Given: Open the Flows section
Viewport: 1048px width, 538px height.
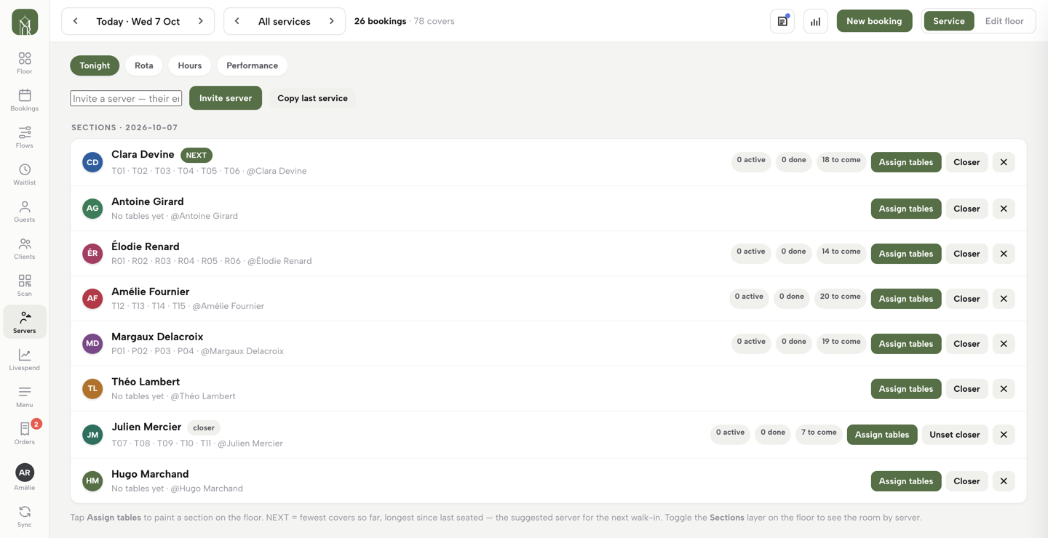Looking at the screenshot, I should [x=25, y=137].
